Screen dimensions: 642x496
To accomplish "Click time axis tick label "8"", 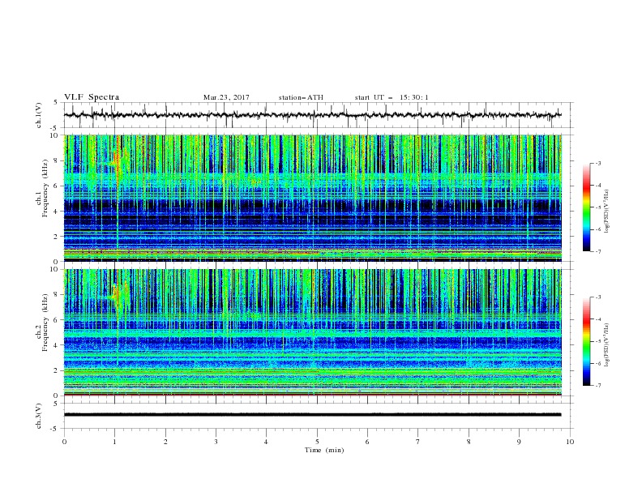I will [x=469, y=442].
